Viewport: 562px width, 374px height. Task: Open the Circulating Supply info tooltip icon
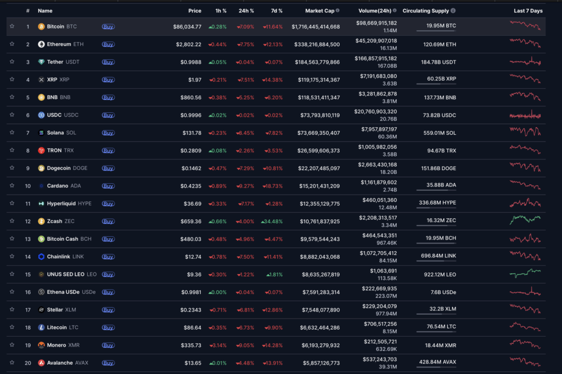click(x=452, y=10)
